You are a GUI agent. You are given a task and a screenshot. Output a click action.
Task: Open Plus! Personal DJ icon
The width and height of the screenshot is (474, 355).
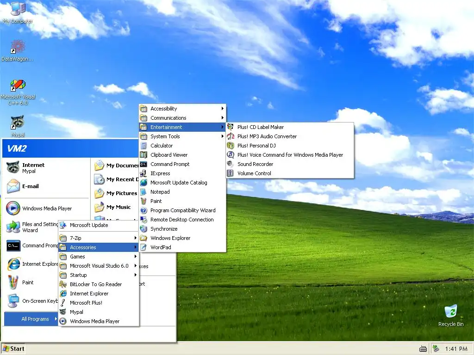point(231,146)
